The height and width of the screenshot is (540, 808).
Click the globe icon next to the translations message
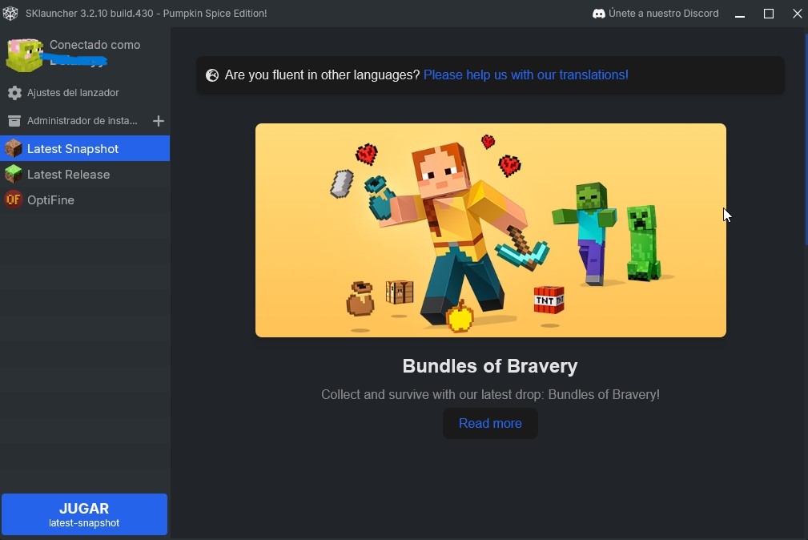pos(211,75)
